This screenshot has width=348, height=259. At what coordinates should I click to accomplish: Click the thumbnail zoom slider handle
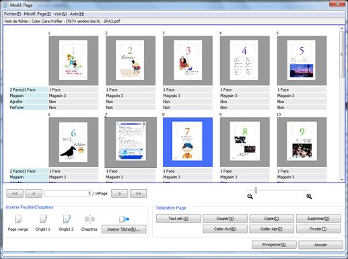tap(256, 190)
